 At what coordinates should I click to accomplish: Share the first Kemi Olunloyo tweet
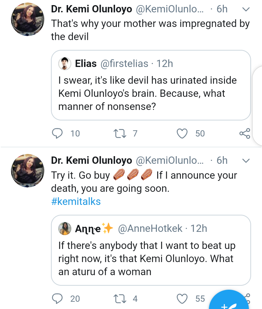click(x=245, y=134)
